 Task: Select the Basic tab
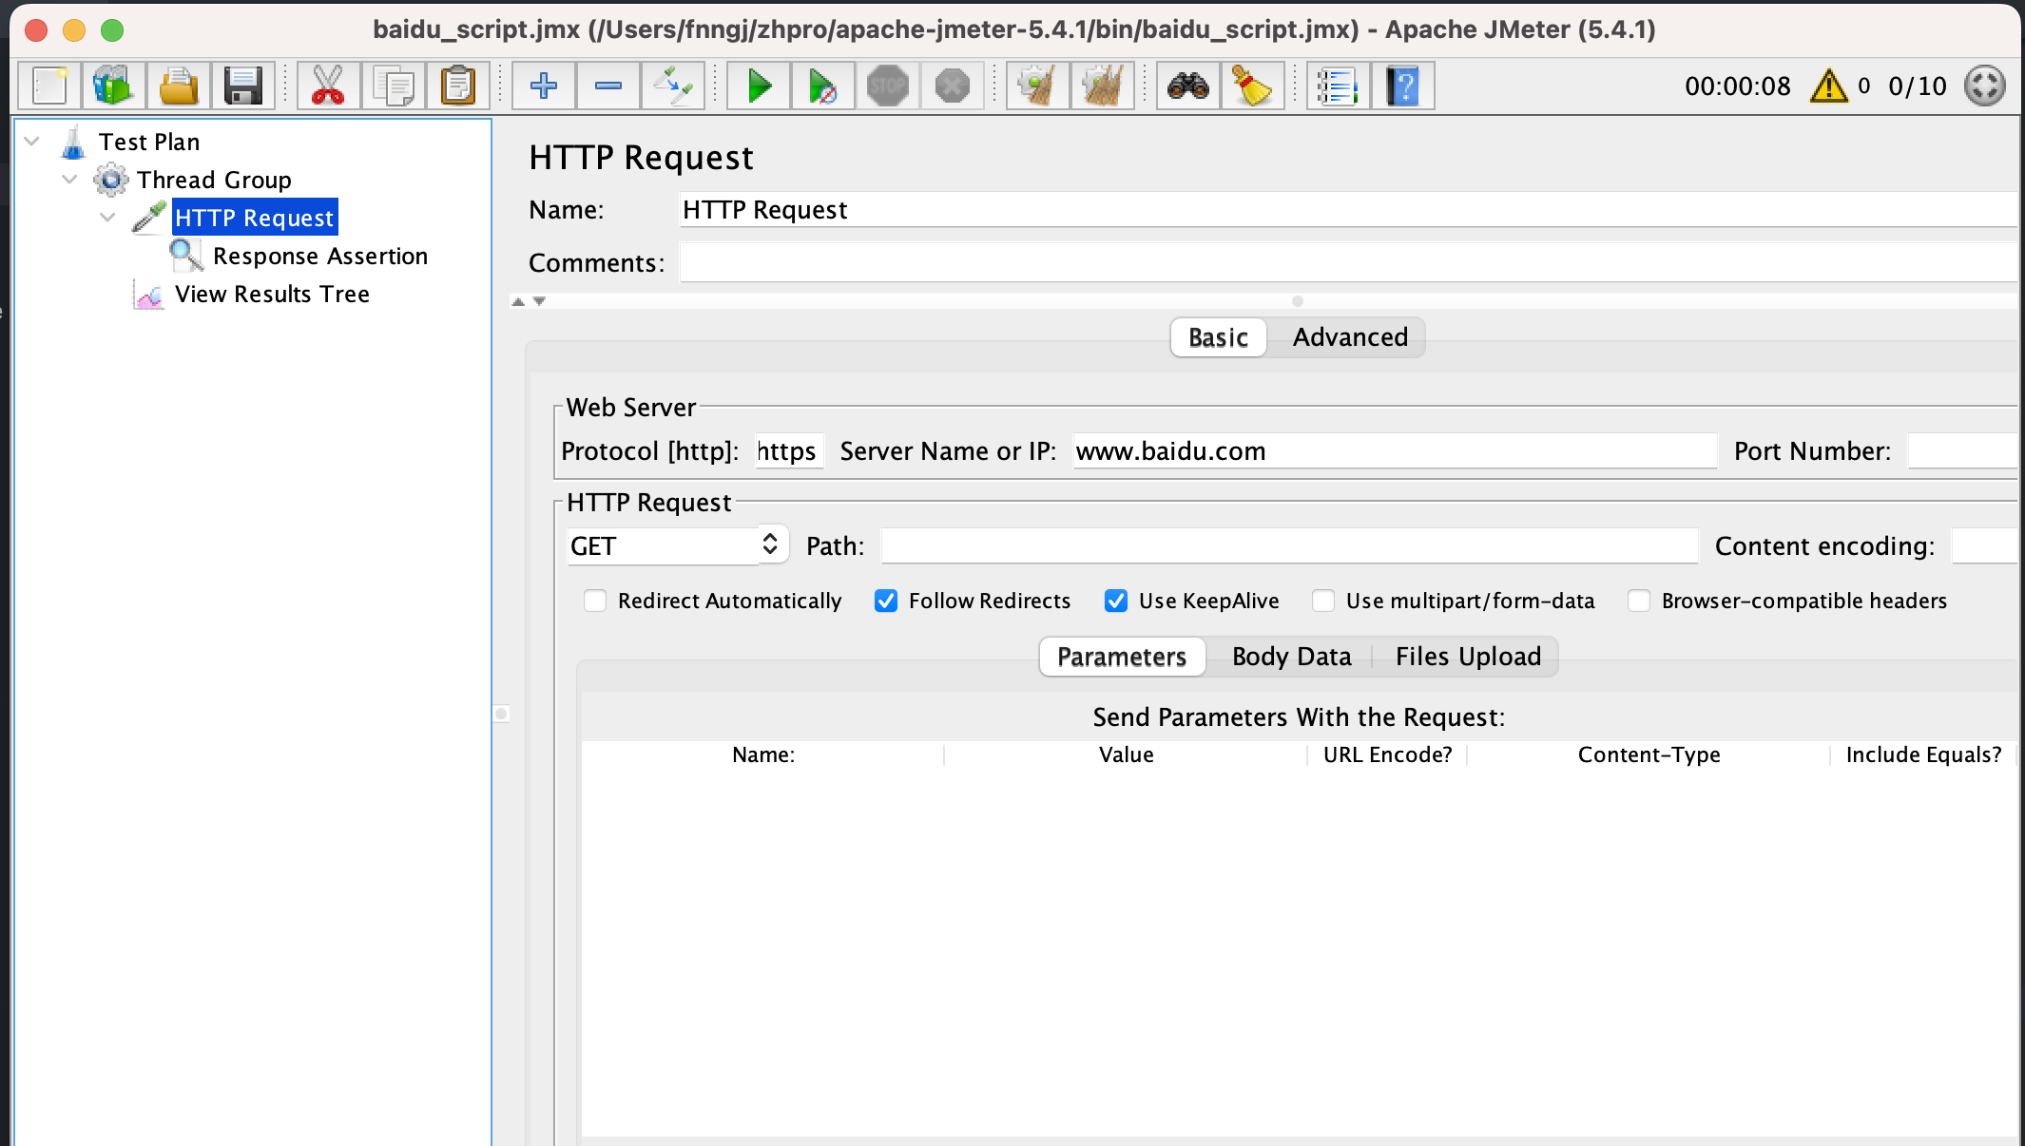click(x=1218, y=337)
